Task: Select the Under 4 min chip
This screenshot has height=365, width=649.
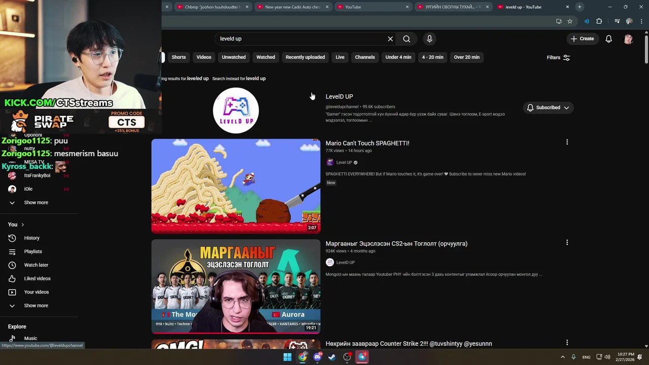Action: click(399, 57)
